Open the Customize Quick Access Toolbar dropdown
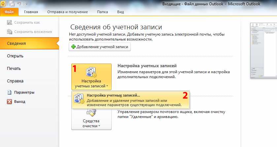Image resolution: width=277 pixels, height=147 pixels. 26,3
